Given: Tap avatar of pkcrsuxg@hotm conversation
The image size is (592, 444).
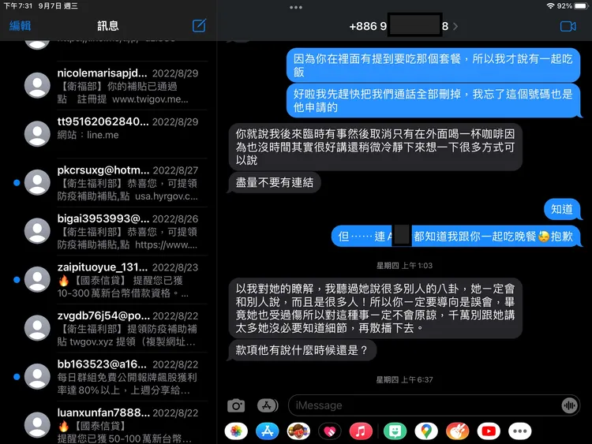Looking at the screenshot, I should [x=37, y=182].
